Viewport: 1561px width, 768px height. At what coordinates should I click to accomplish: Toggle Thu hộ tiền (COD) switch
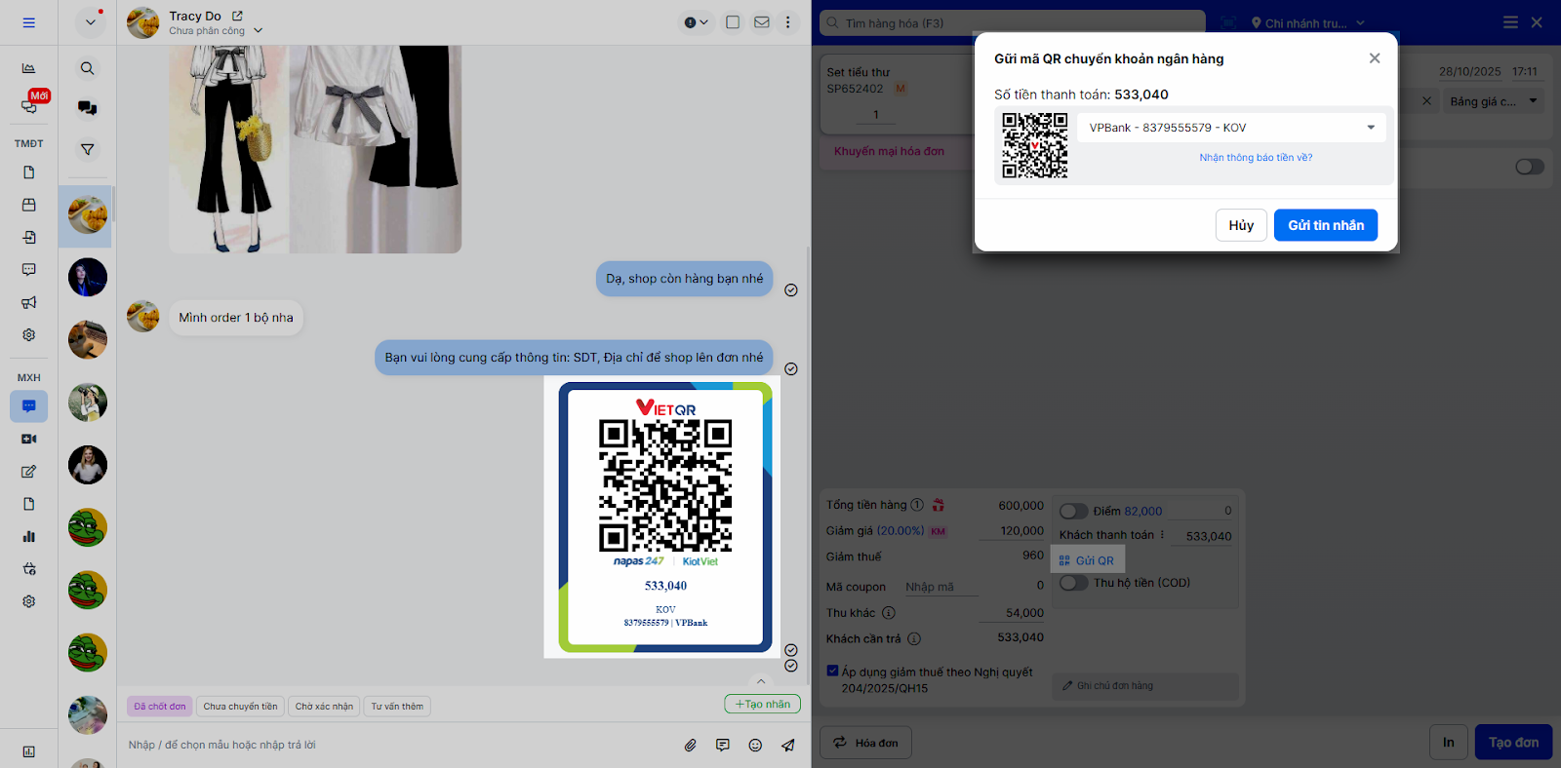pos(1074,583)
